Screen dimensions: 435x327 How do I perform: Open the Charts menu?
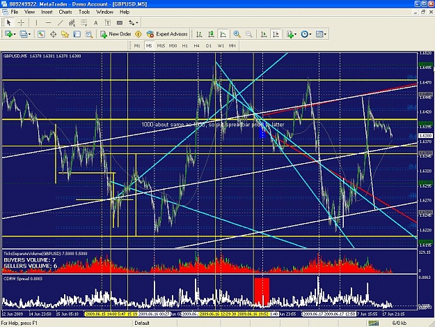(65, 12)
